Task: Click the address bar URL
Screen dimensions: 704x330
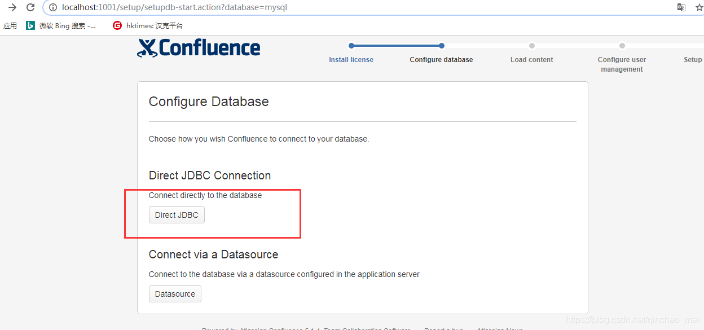Action: tap(175, 7)
